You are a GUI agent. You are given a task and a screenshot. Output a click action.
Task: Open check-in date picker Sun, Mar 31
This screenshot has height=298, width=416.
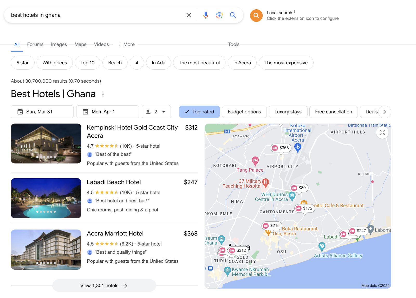(x=42, y=112)
